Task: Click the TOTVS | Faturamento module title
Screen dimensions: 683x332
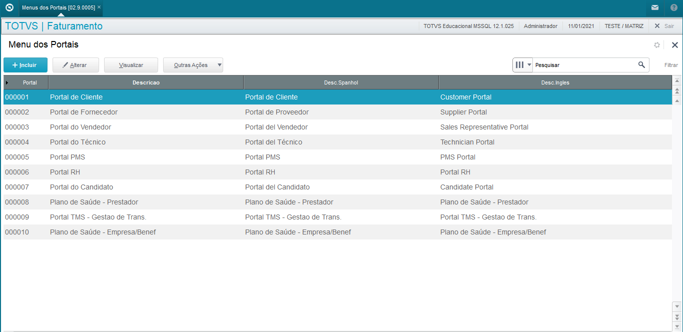Action: (54, 26)
